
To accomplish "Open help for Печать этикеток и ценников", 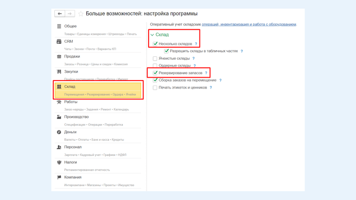I will click(x=211, y=88).
